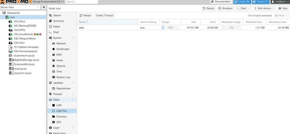
Task: Click the local (pve) storage icon
Action: [x=11, y=69]
